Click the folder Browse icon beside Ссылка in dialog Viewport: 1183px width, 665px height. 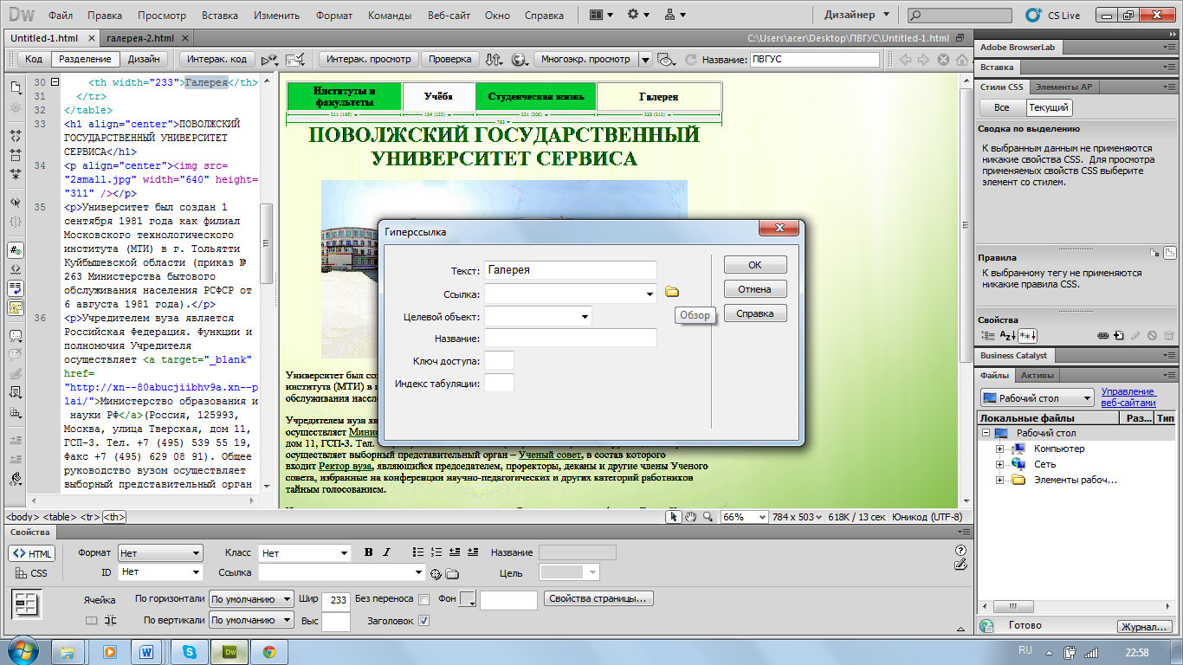672,293
